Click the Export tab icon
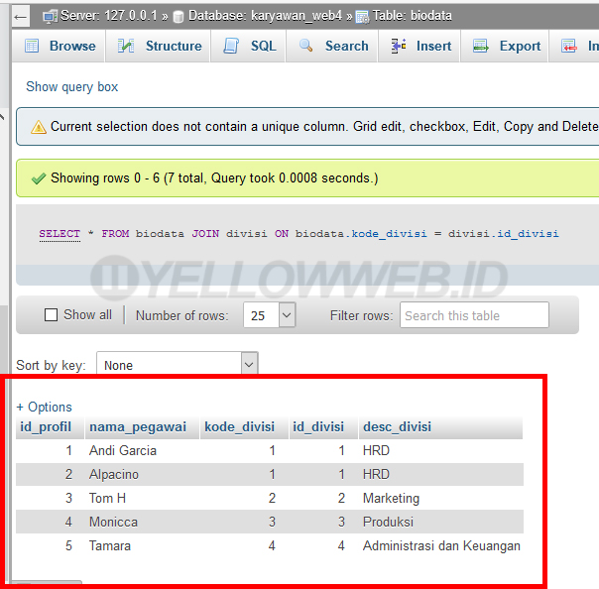Image resolution: width=599 pixels, height=589 pixels. pos(481,46)
